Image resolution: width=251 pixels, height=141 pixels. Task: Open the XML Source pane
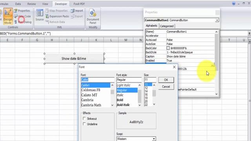[39, 15]
